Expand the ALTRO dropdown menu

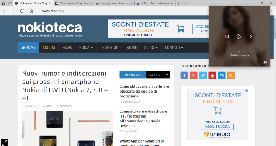tap(151, 48)
